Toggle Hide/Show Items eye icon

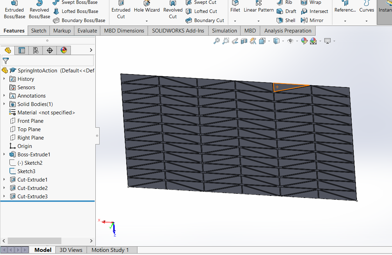tap(290, 41)
